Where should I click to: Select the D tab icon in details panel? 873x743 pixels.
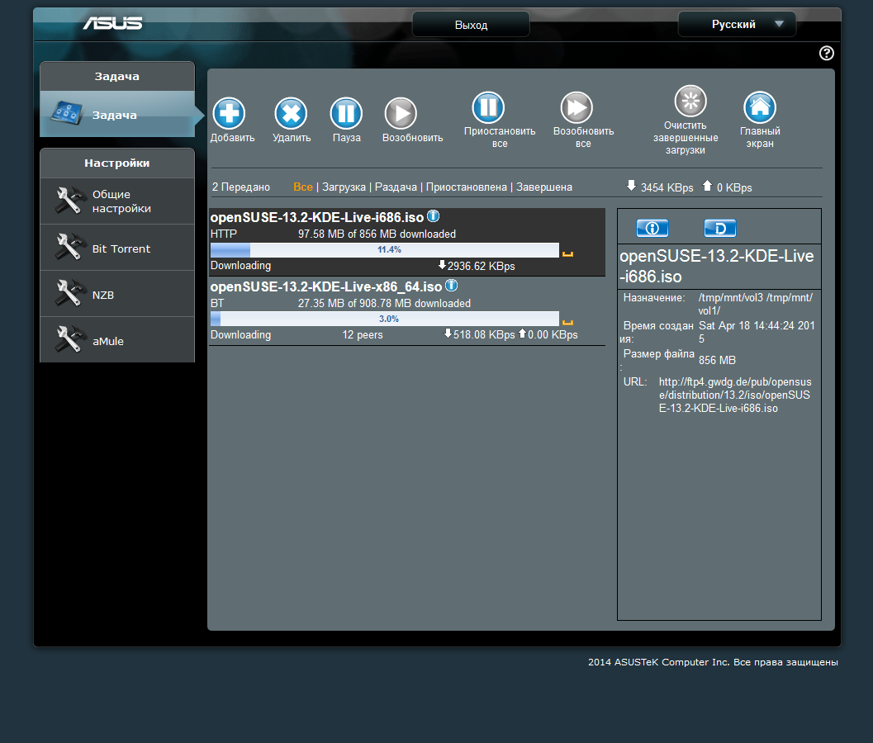pyautogui.click(x=720, y=228)
